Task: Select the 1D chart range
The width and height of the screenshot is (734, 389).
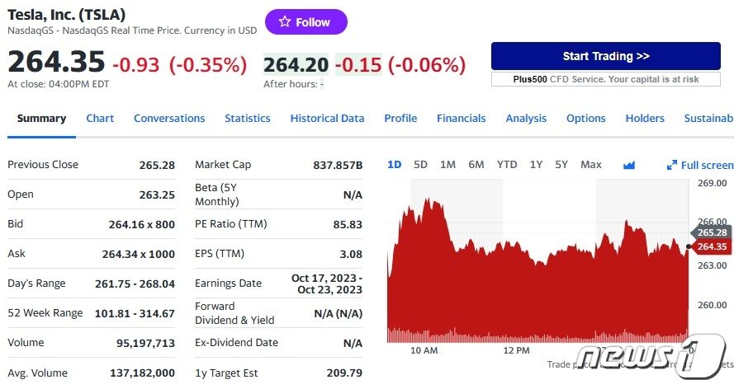Action: [x=394, y=165]
